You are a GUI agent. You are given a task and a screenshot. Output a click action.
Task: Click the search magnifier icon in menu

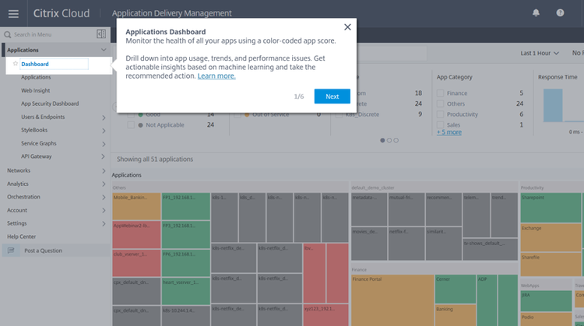click(8, 34)
